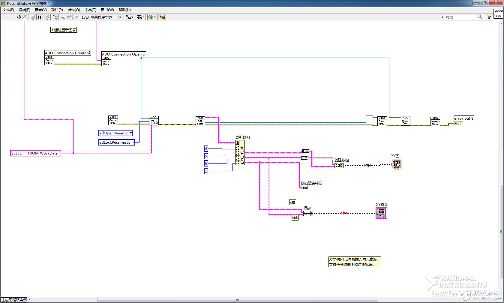504x303 pixels.
Task: Click numeric constant 5
Action: [x=206, y=156]
